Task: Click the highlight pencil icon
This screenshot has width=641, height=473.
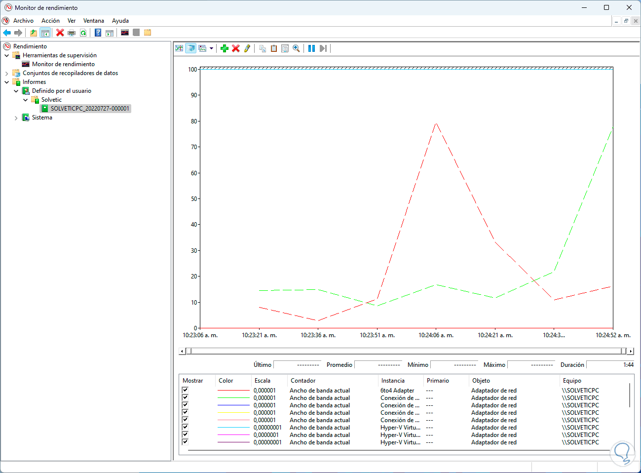Action: (247, 48)
